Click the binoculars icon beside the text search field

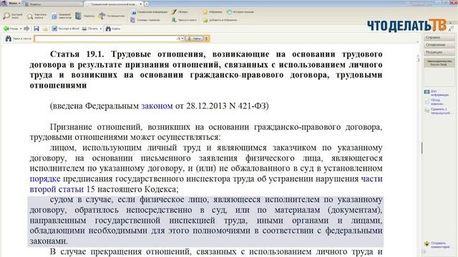click(x=8, y=39)
